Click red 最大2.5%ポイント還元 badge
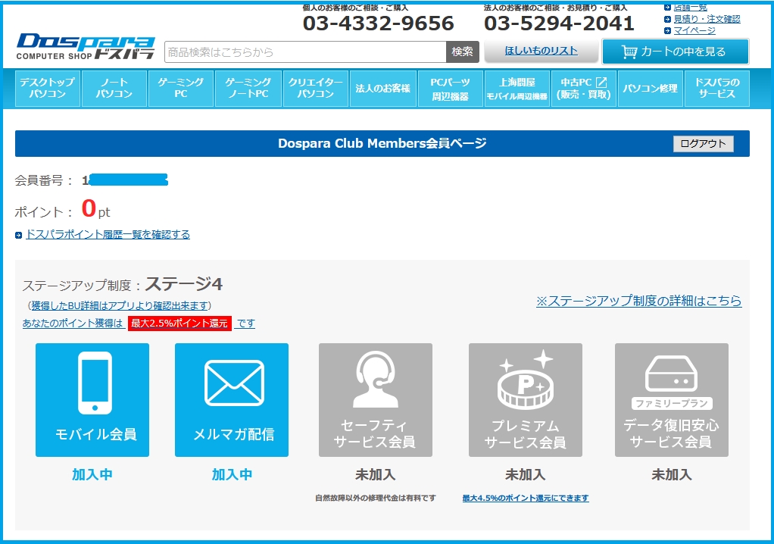 (x=179, y=324)
